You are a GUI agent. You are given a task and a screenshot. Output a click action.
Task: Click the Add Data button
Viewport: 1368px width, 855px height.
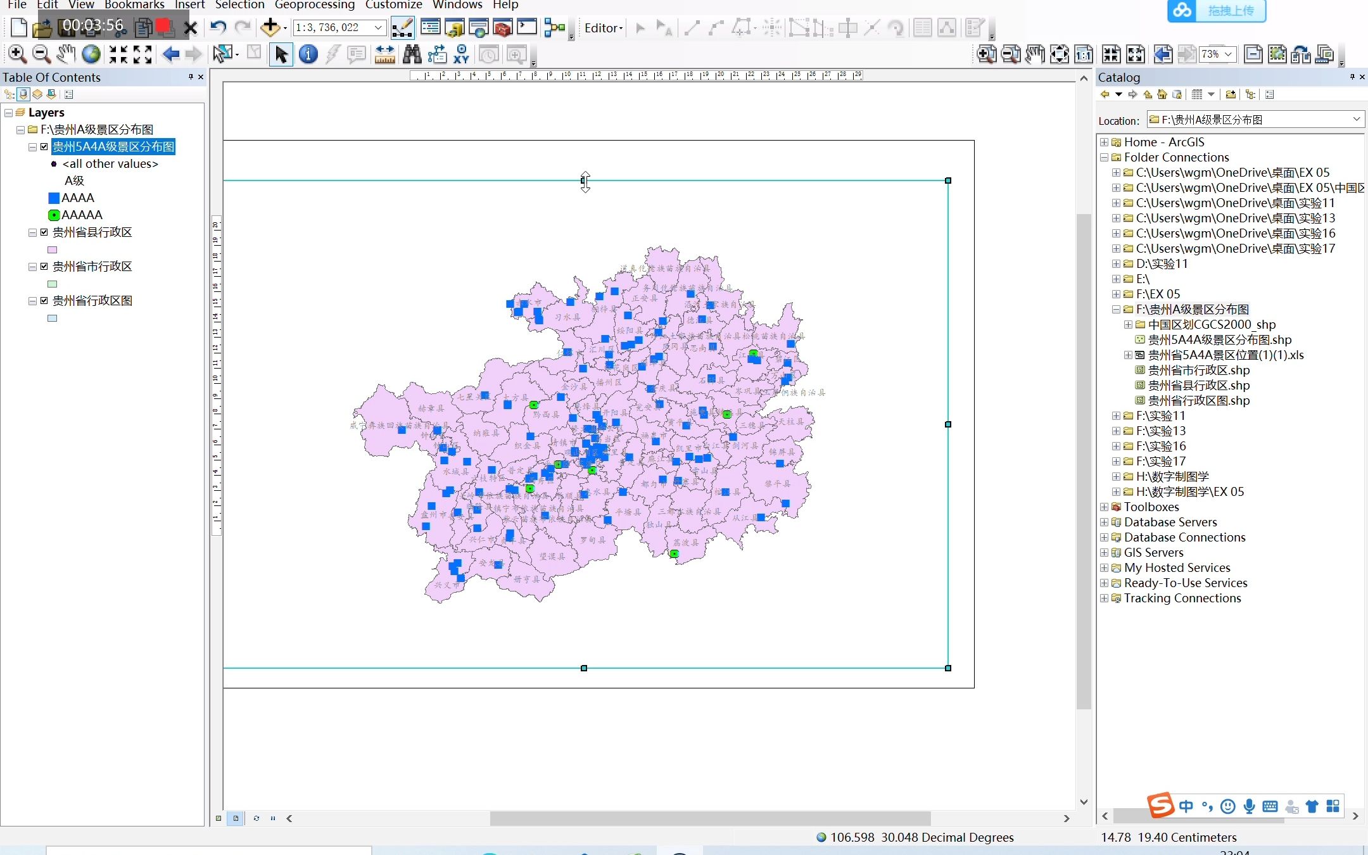coord(270,27)
